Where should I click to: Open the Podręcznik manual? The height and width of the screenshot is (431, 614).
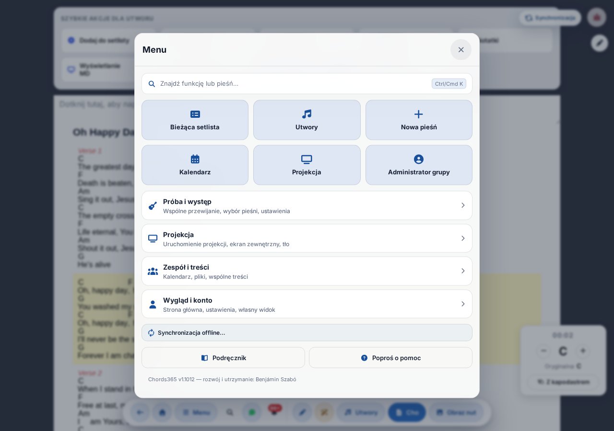point(223,358)
